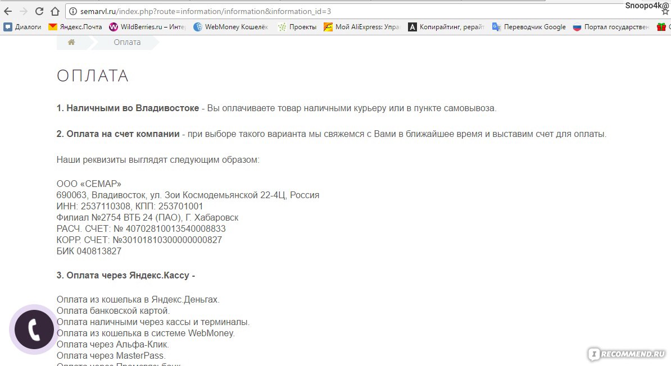The image size is (671, 366).
Task: Click the КОРР. СЧЕТ number line
Action: pyautogui.click(x=139, y=240)
